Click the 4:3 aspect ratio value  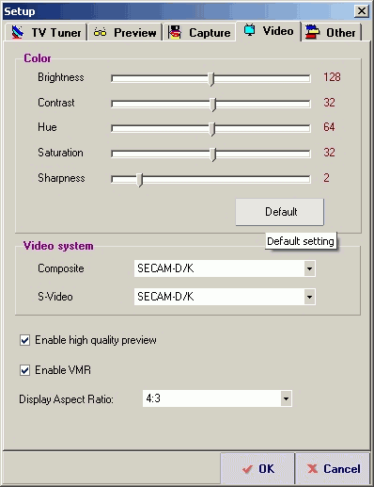153,398
